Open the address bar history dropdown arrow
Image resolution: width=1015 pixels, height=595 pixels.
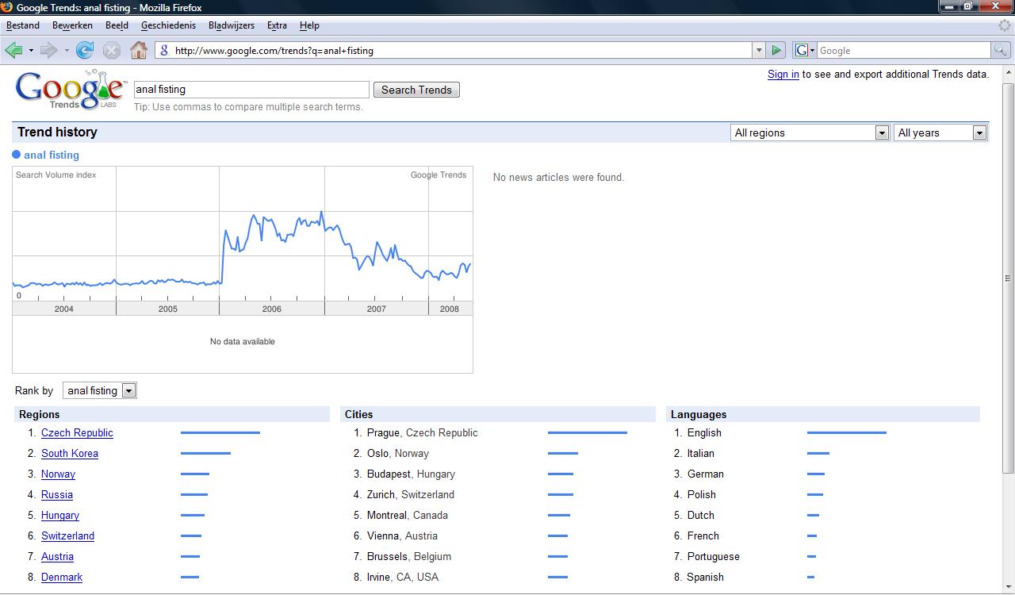(x=759, y=50)
